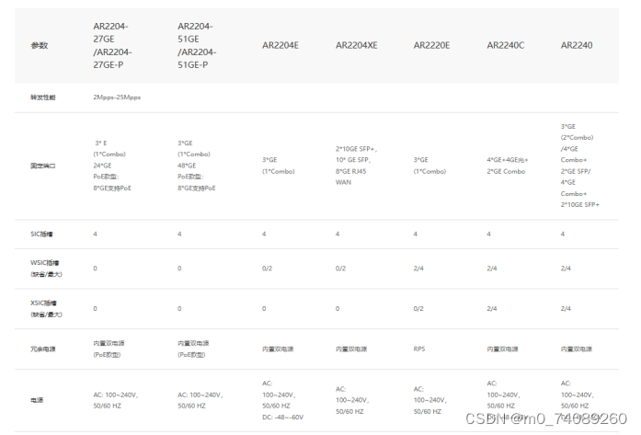The image size is (641, 435).
Task: Click the XSIC '0' under AR2204XE
Action: click(338, 309)
